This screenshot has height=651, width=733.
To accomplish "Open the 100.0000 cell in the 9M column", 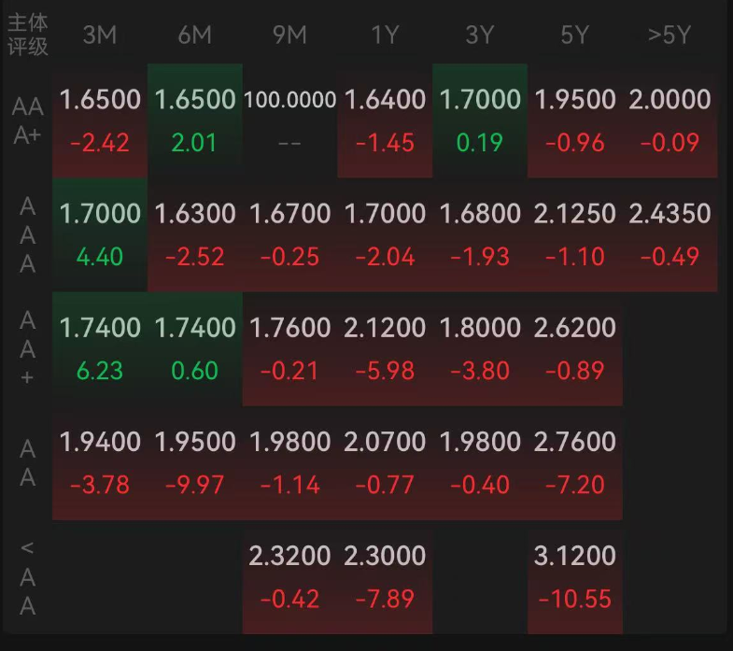I will [x=289, y=100].
